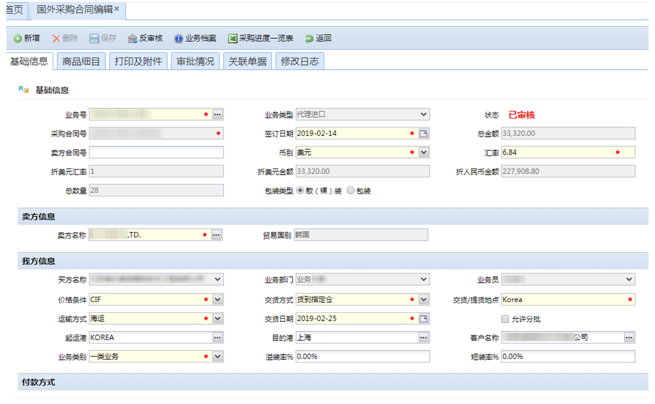Expand the 币别 currency dropdown
The image size is (655, 404).
point(424,152)
